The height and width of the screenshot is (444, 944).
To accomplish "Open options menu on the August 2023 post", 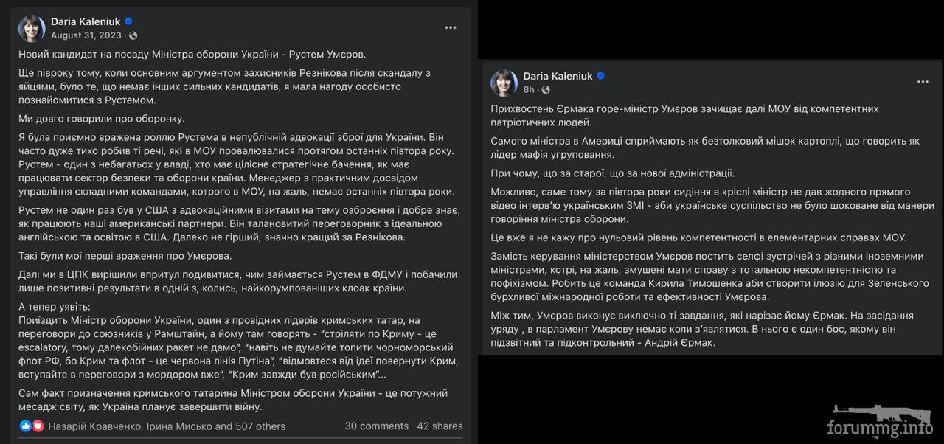I will pyautogui.click(x=450, y=27).
